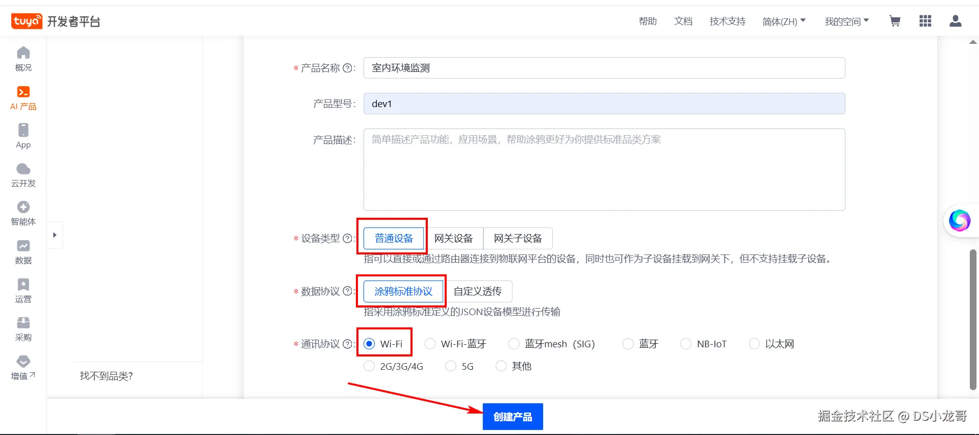Select the Wi-Fi-蓝牙 communication protocol
This screenshot has height=435, width=979.
456,344
